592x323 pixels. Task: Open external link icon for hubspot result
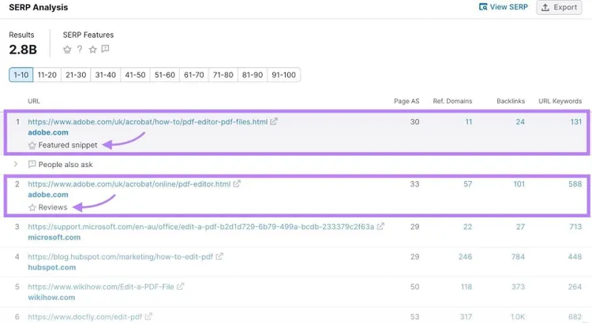[219, 256]
